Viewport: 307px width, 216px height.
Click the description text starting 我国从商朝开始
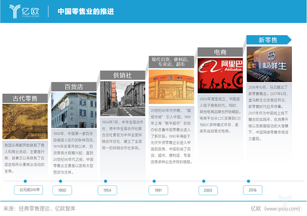coord(25,158)
